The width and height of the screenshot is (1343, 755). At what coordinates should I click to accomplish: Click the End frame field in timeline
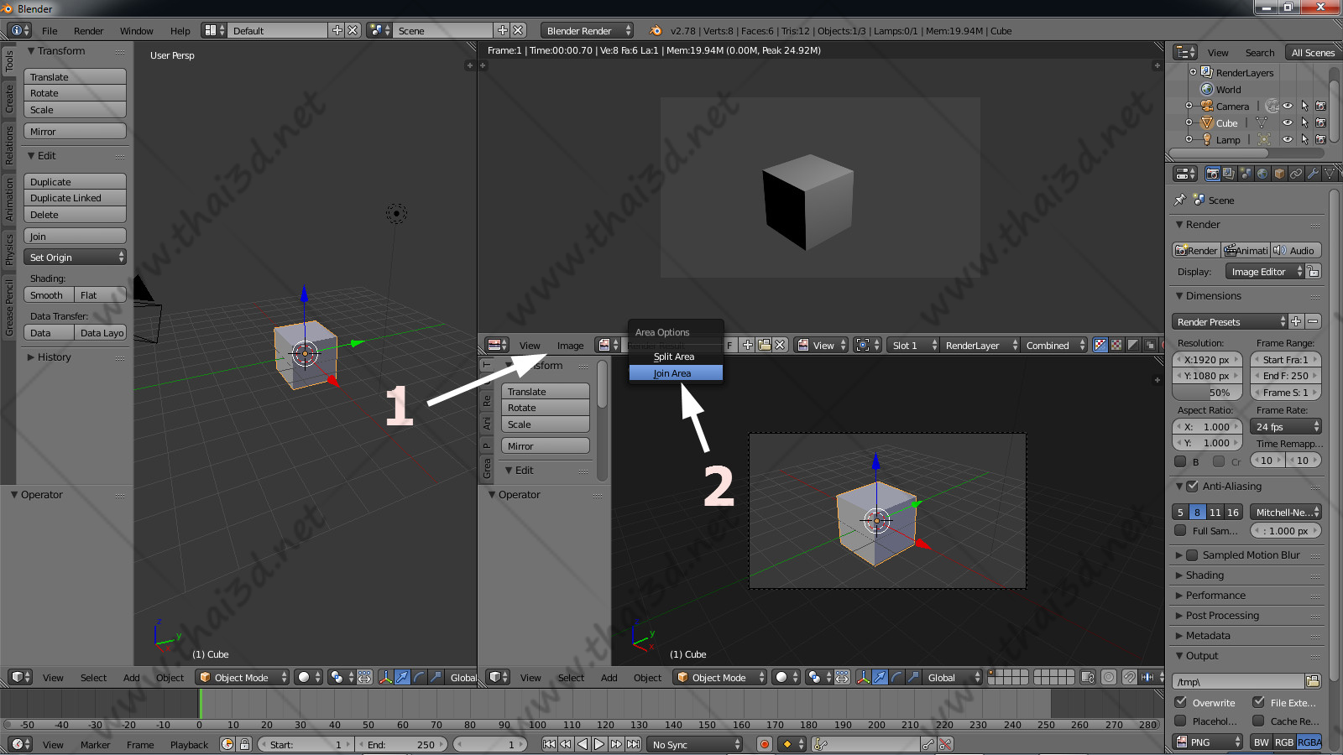point(401,744)
